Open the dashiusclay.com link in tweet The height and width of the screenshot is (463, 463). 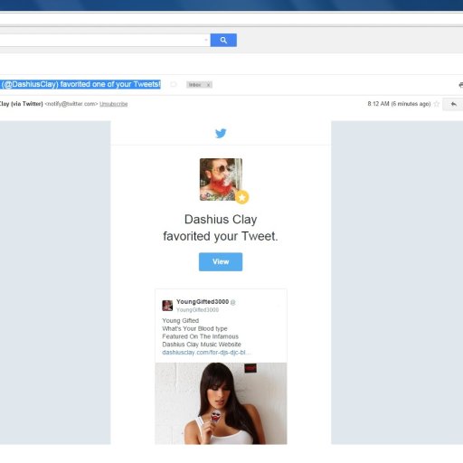click(206, 353)
